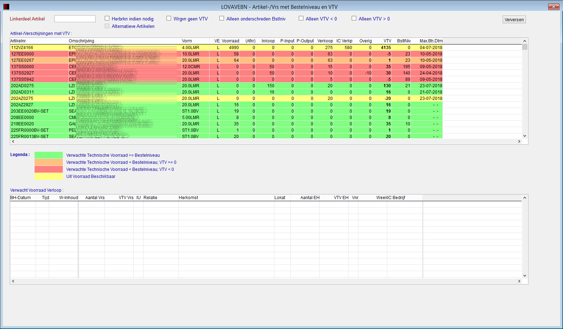Check Wrgvn geen VTV option
This screenshot has height=329, width=563.
[x=169, y=18]
